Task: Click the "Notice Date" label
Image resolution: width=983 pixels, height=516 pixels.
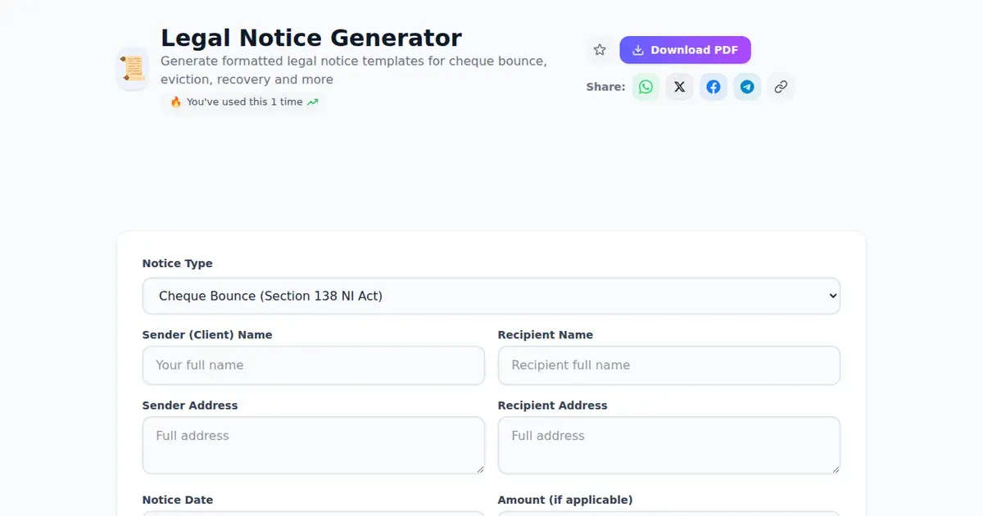Action: click(178, 500)
